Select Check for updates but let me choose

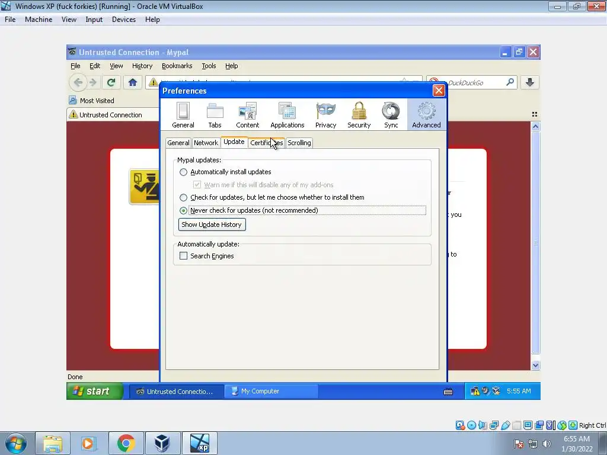pyautogui.click(x=272, y=197)
